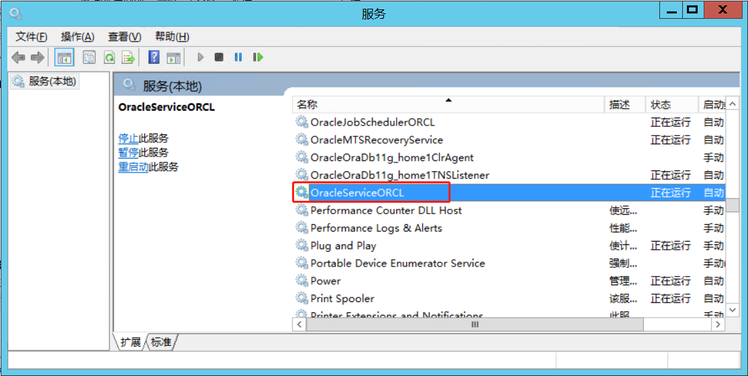748x376 pixels.
Task: Click the Back arrow in toolbar
Action: point(18,58)
